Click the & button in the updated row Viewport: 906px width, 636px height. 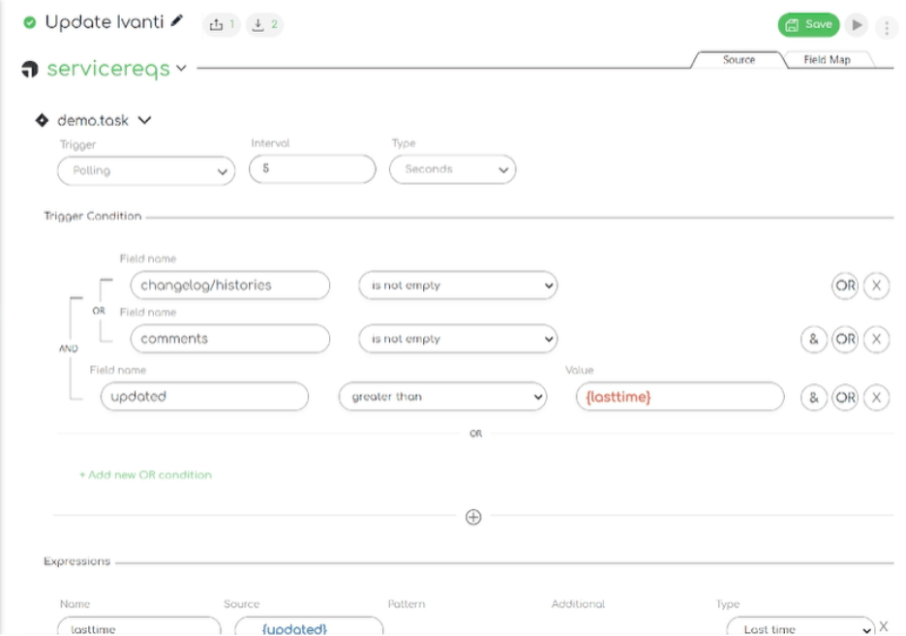(x=814, y=398)
